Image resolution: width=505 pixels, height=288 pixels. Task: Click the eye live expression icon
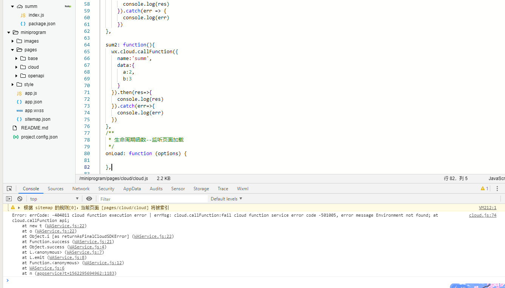(x=89, y=199)
